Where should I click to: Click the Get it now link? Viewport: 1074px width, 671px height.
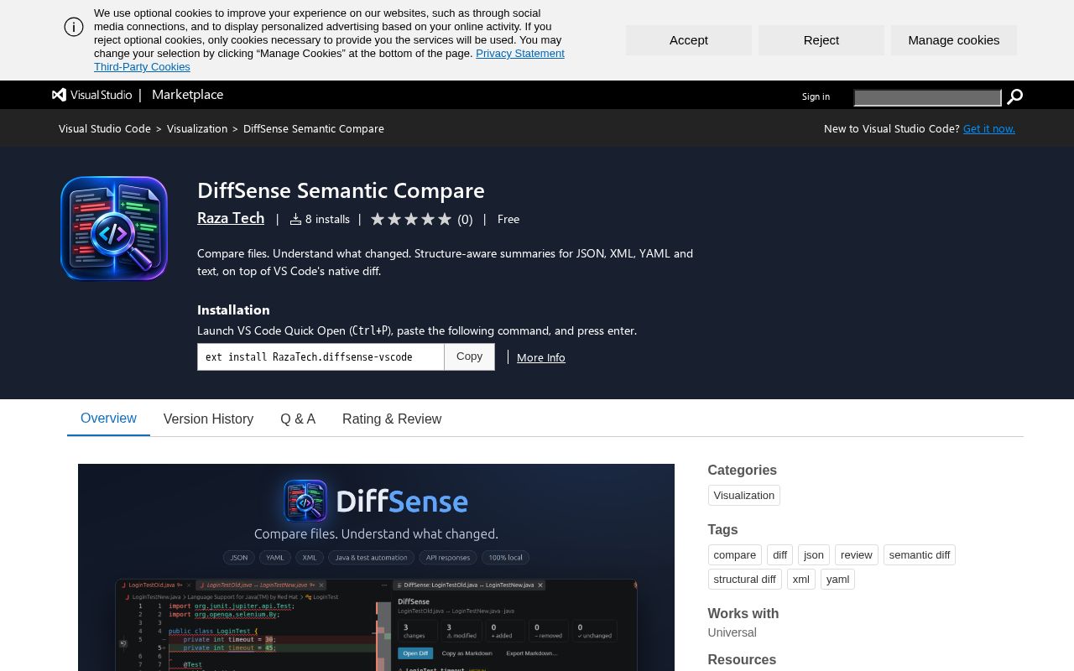point(989,128)
